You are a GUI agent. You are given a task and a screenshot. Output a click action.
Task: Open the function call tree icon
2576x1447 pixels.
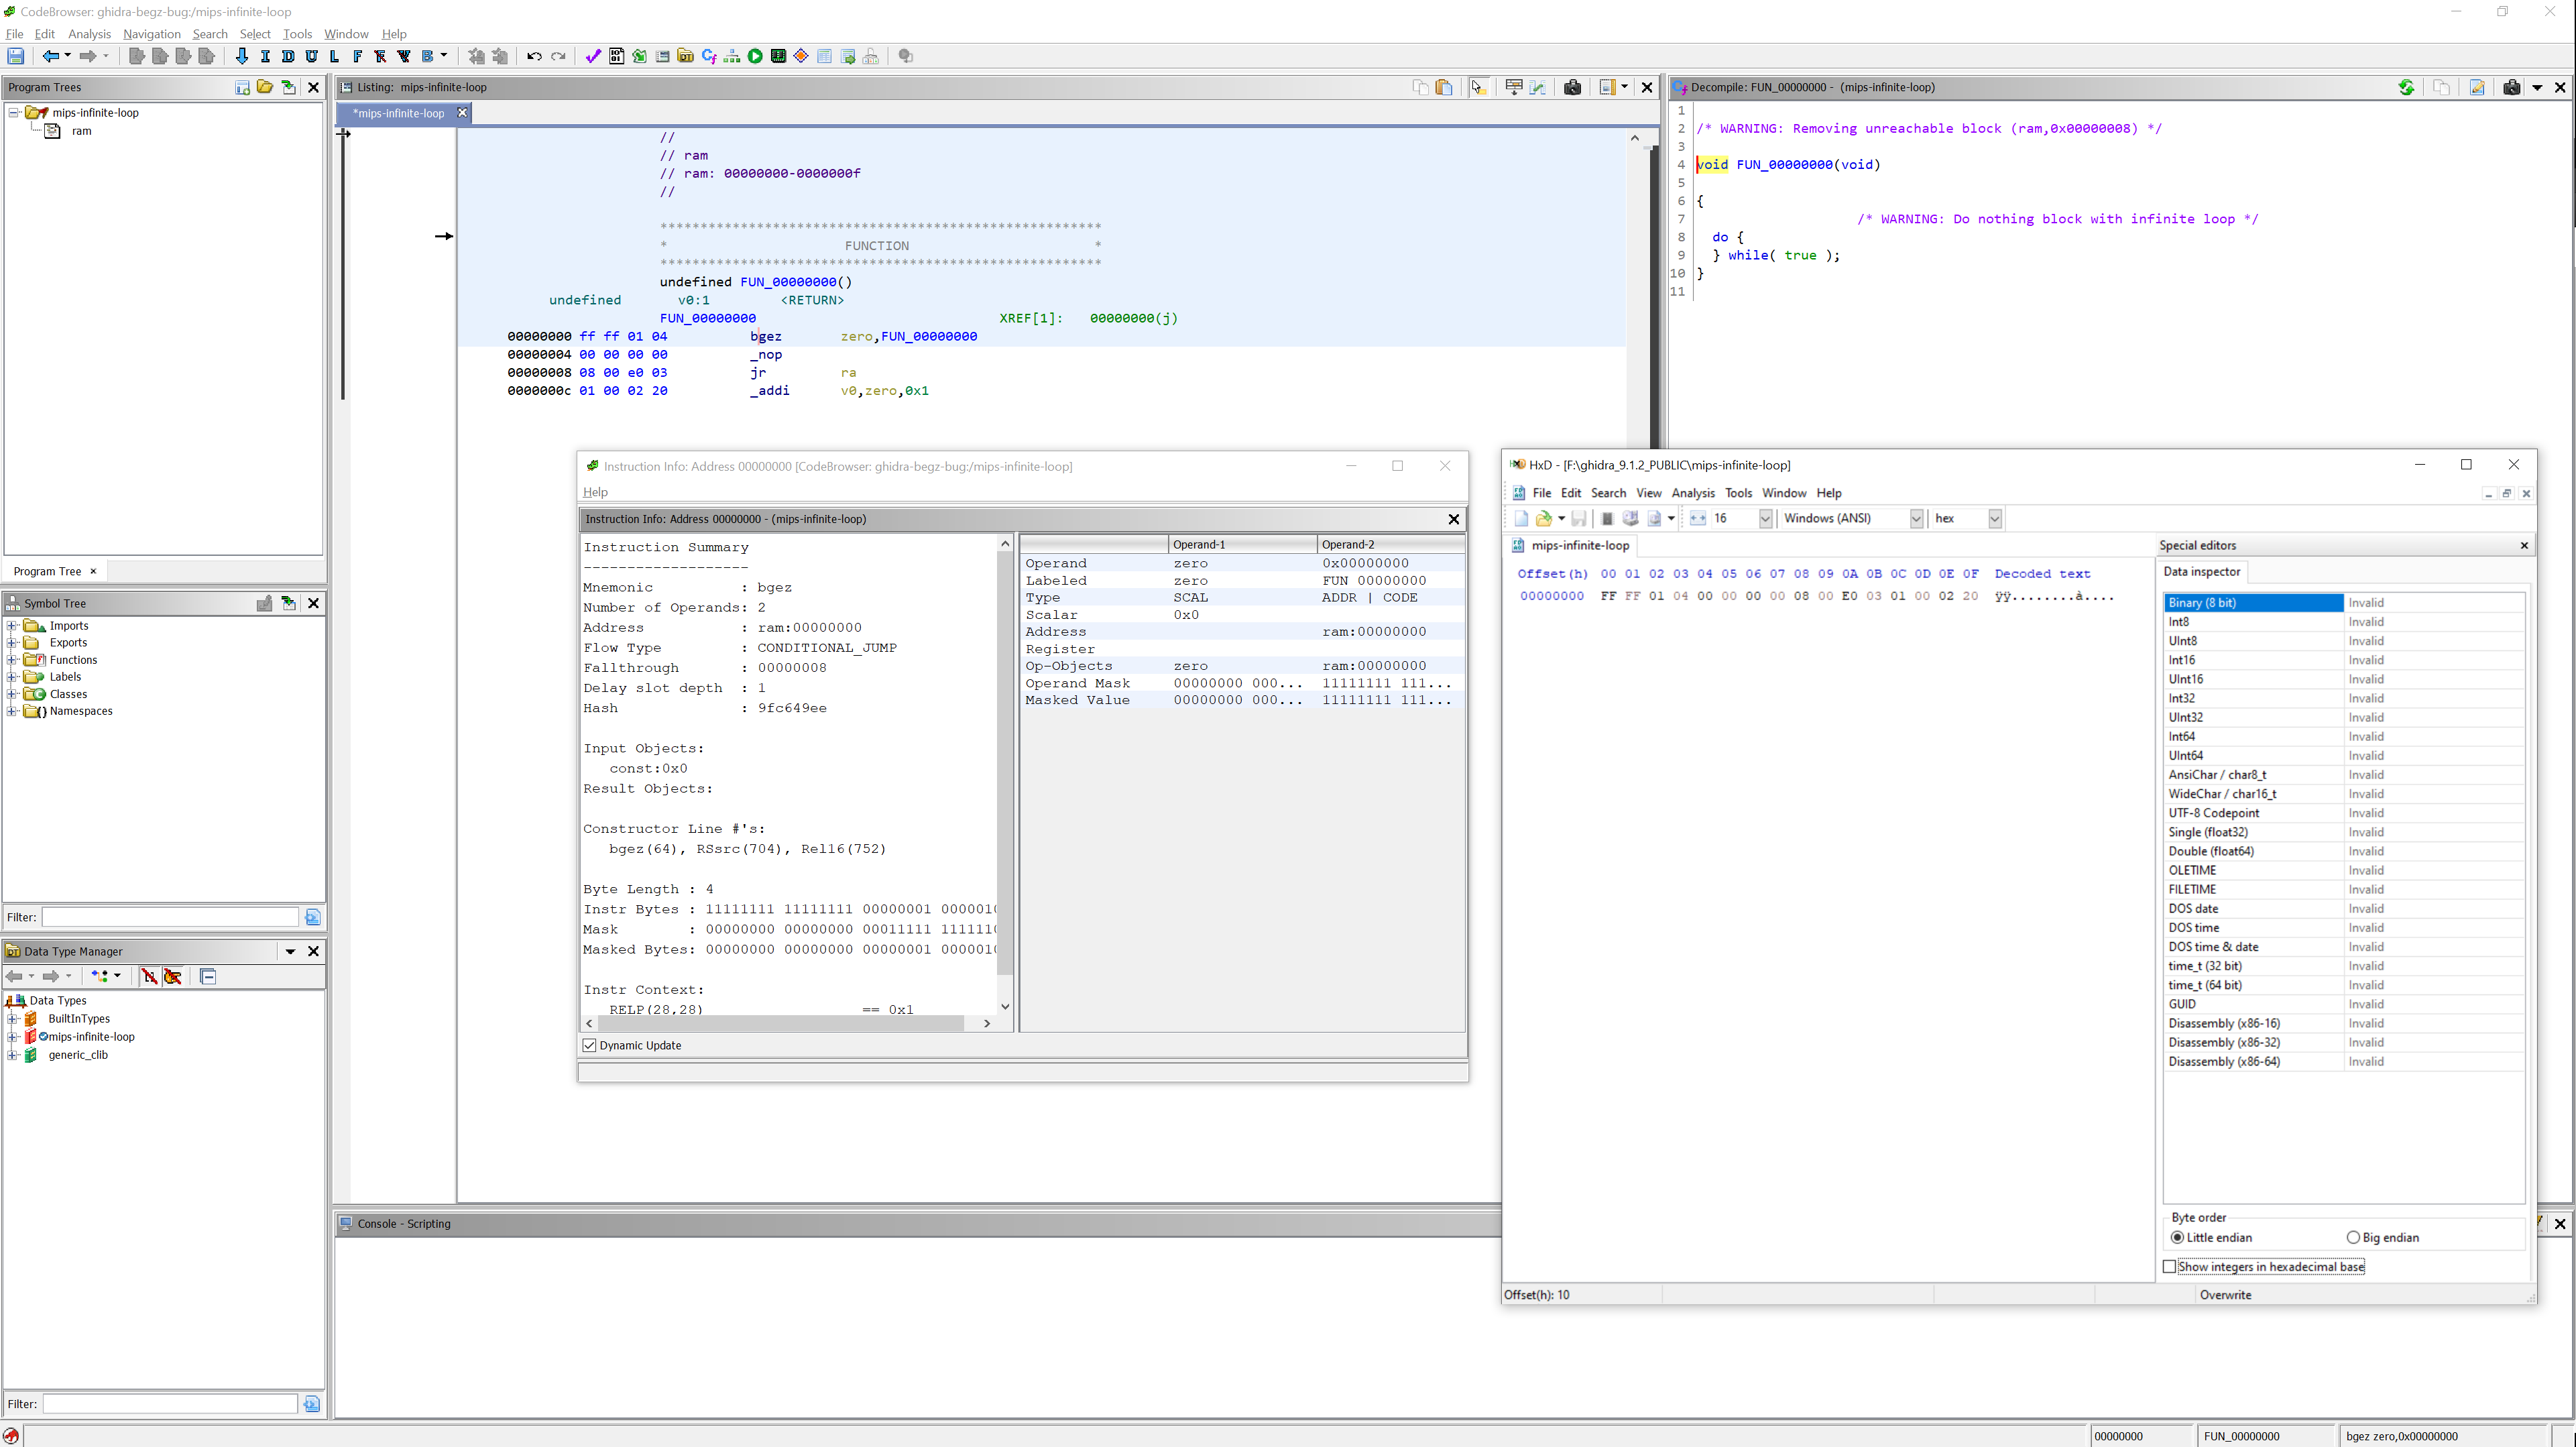coord(732,57)
